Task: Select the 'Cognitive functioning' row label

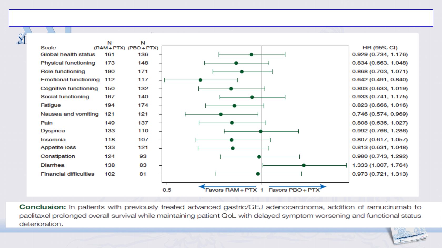Action: point(69,88)
